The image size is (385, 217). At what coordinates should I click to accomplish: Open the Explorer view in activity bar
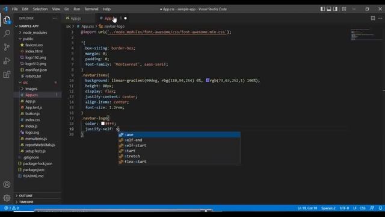point(7,20)
